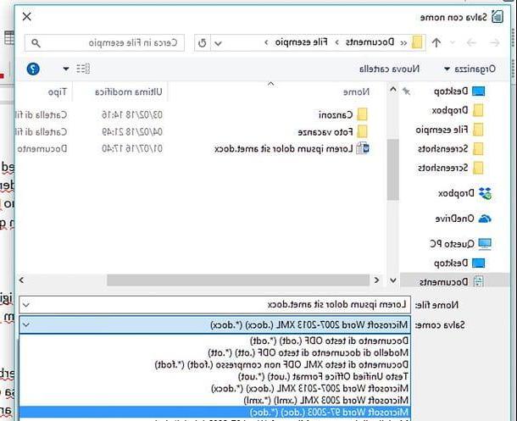The height and width of the screenshot is (421, 517).
Task: Select OneDrive in the navigation pane
Action: [x=464, y=219]
